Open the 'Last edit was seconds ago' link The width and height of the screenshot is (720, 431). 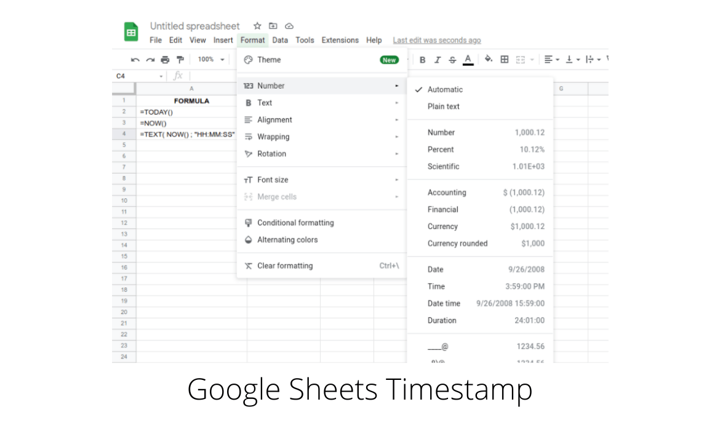click(437, 40)
